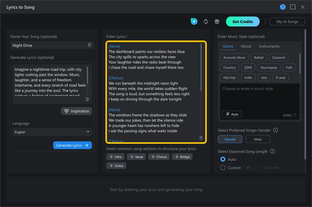
Task: Select the Classical genre tag
Action: (x=278, y=57)
